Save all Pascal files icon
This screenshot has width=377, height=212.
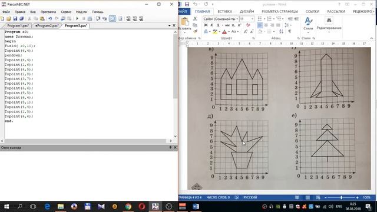coord(21,18)
